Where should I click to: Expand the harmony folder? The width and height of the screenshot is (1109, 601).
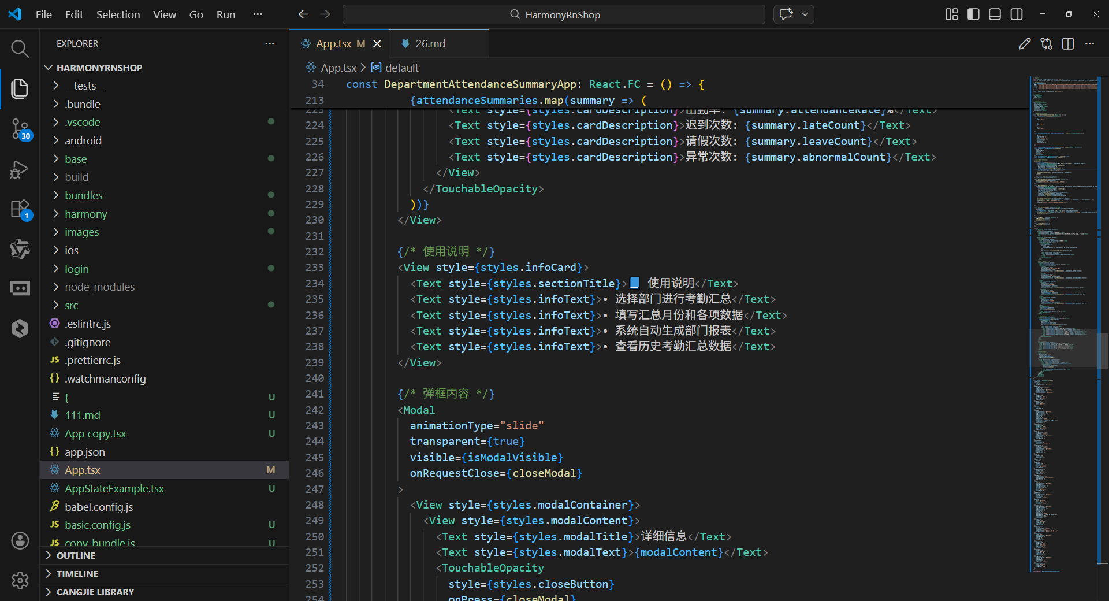click(165, 214)
